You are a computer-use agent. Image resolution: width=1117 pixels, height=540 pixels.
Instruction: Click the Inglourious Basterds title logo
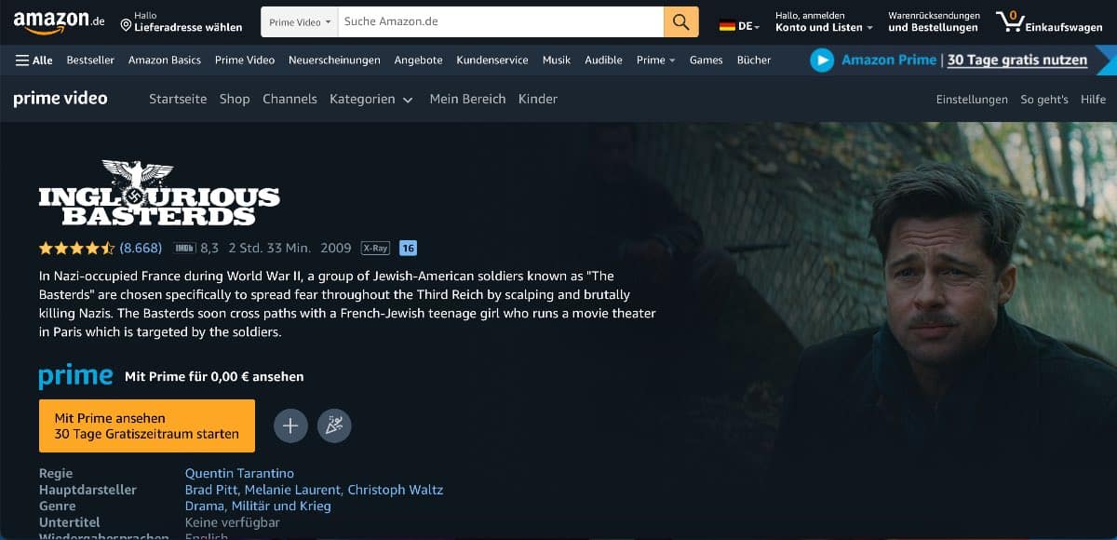[x=159, y=194]
